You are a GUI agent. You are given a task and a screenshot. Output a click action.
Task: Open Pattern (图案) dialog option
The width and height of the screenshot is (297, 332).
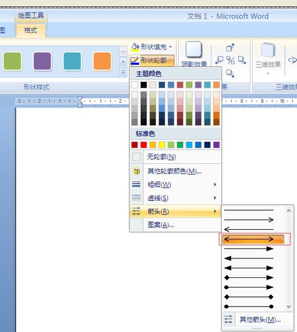point(175,225)
